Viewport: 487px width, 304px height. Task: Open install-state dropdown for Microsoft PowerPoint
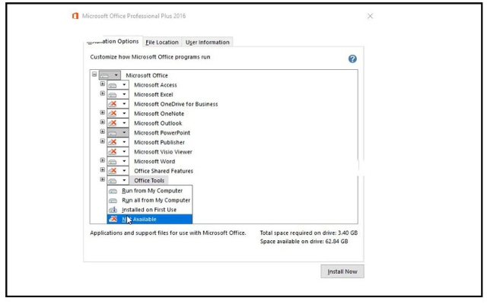point(118,132)
